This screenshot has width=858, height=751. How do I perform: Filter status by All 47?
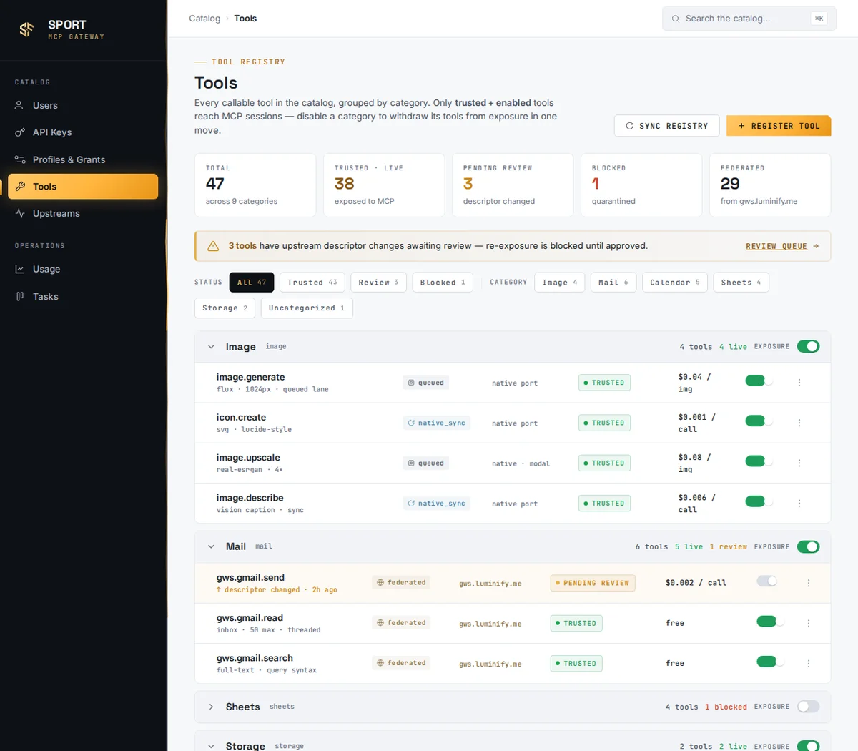click(252, 283)
